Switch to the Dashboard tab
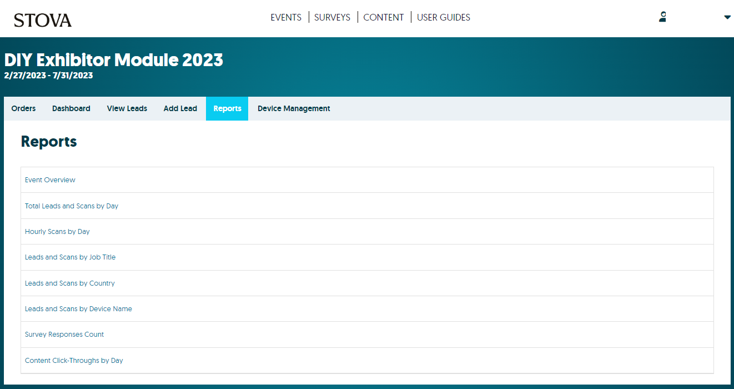 [71, 108]
